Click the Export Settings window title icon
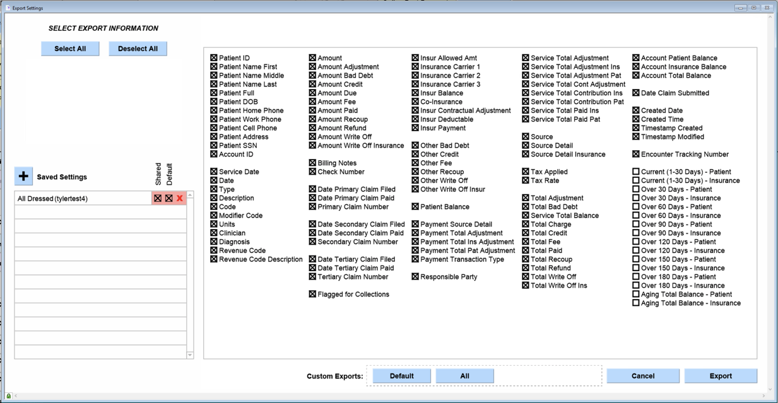The width and height of the screenshot is (778, 403). (8, 8)
